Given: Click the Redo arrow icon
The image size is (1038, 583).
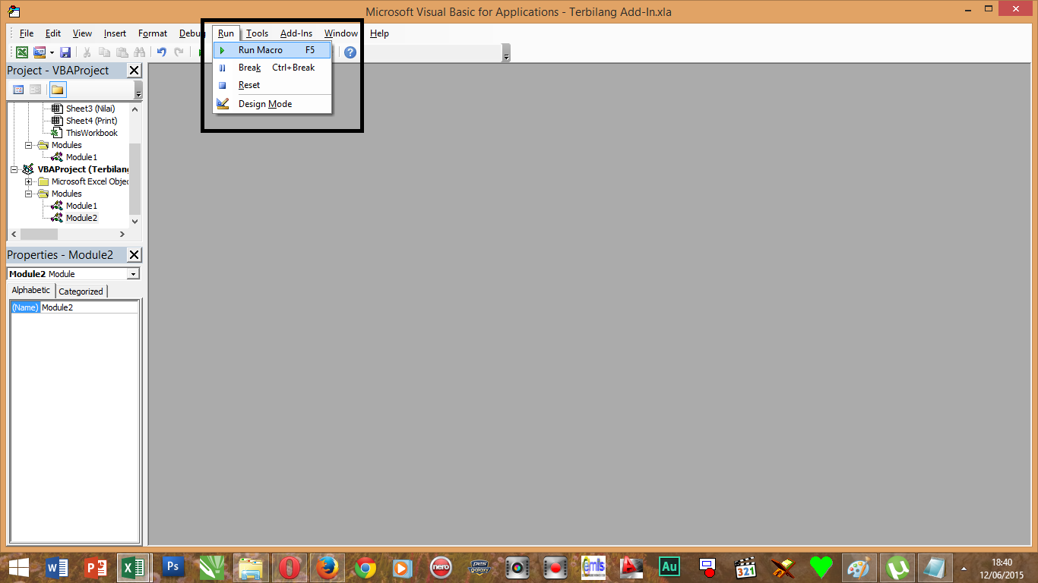Looking at the screenshot, I should coord(179,52).
